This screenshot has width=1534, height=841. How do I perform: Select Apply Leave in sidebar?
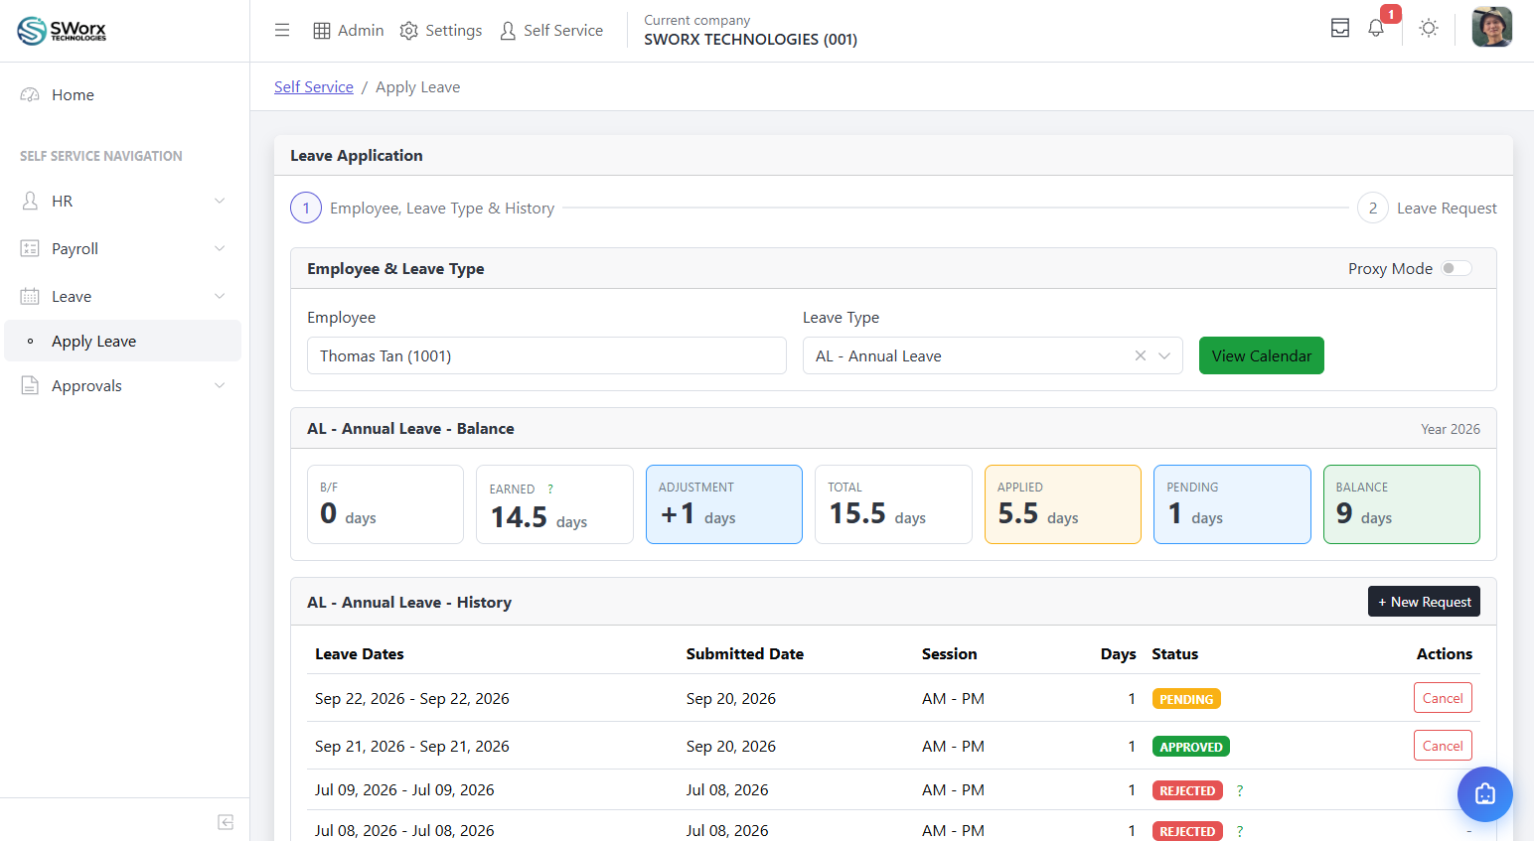122,341
